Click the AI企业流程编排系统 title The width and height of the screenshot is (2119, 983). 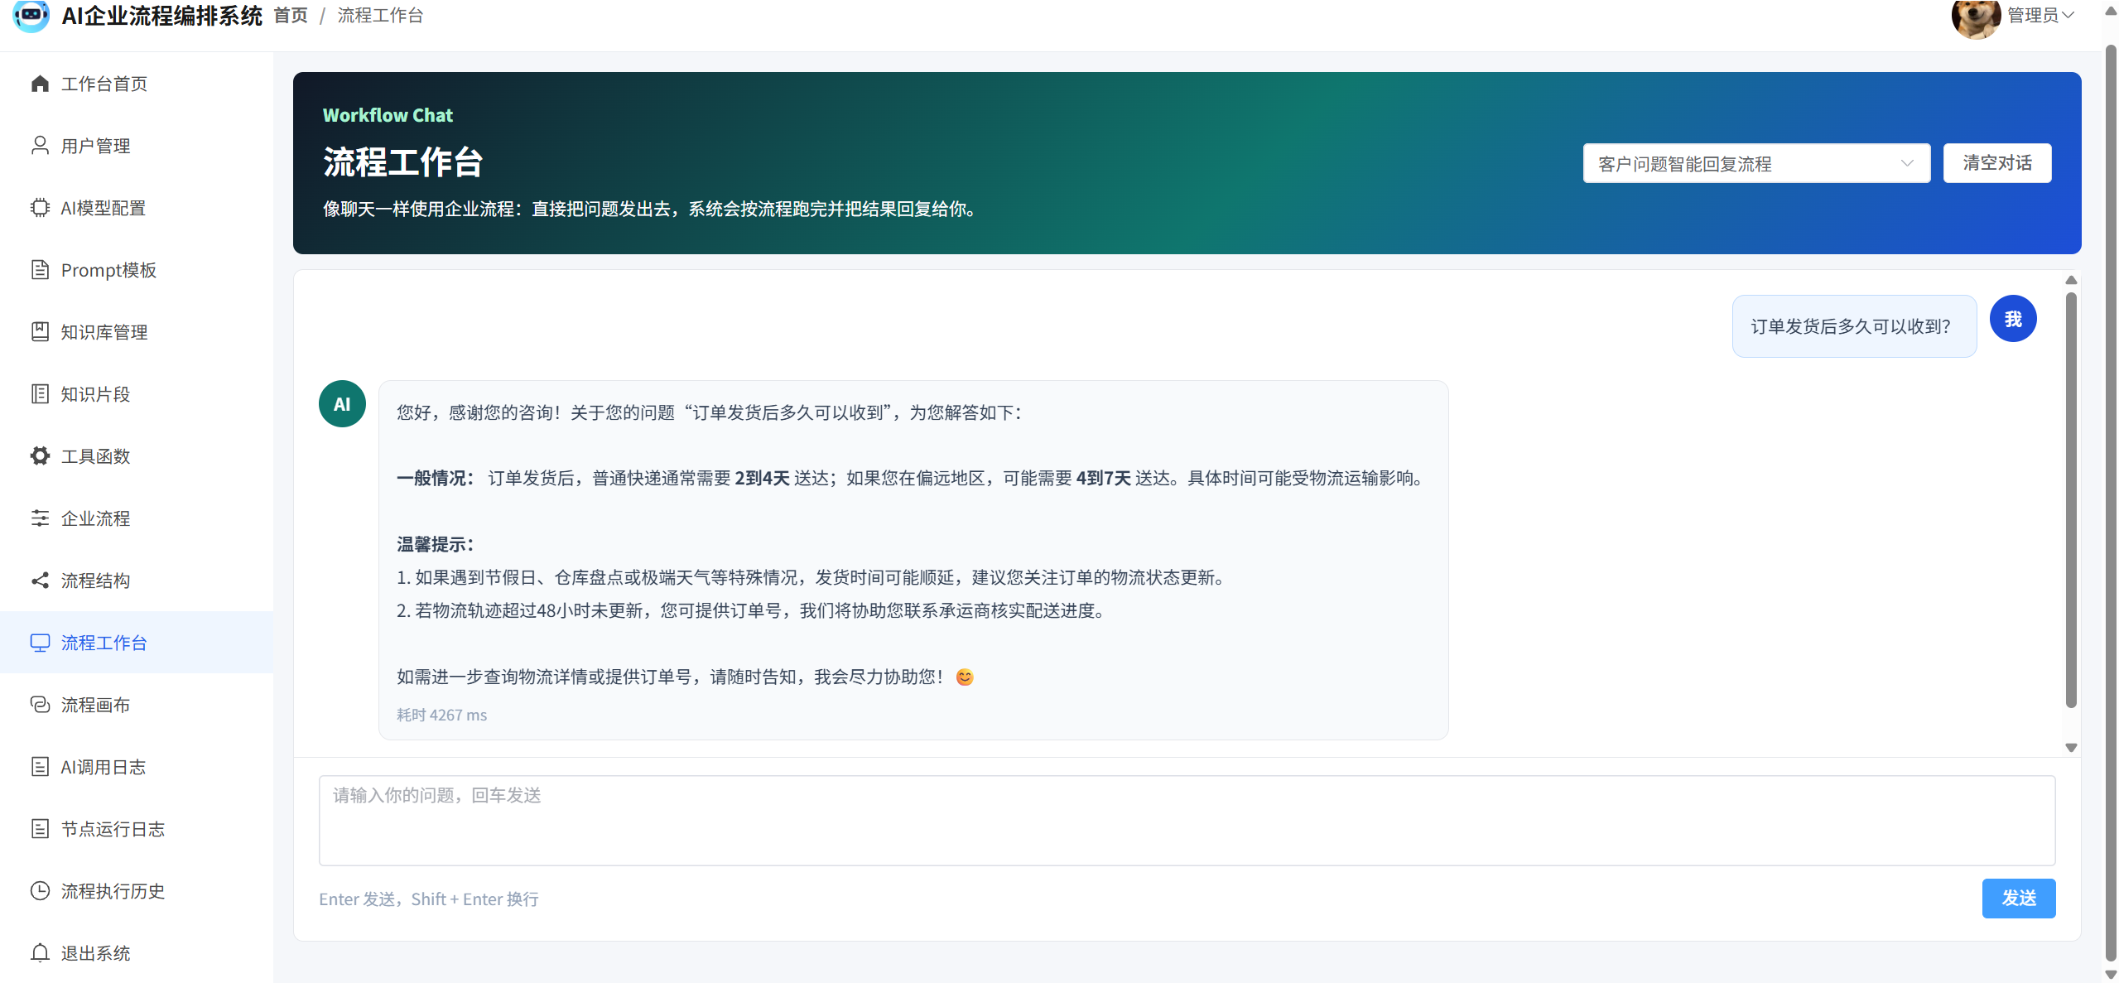[161, 16]
